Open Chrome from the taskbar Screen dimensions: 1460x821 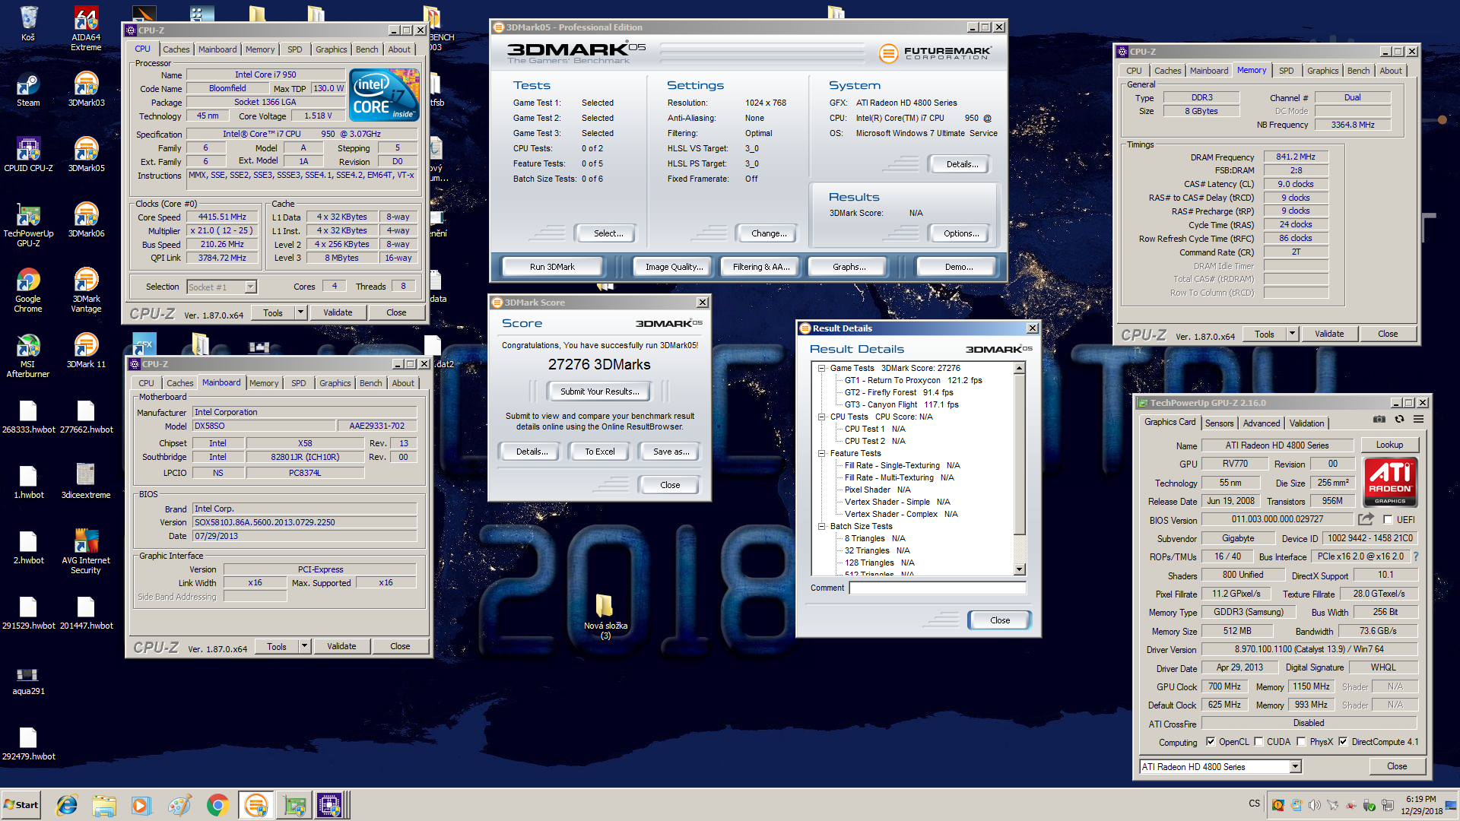click(217, 805)
